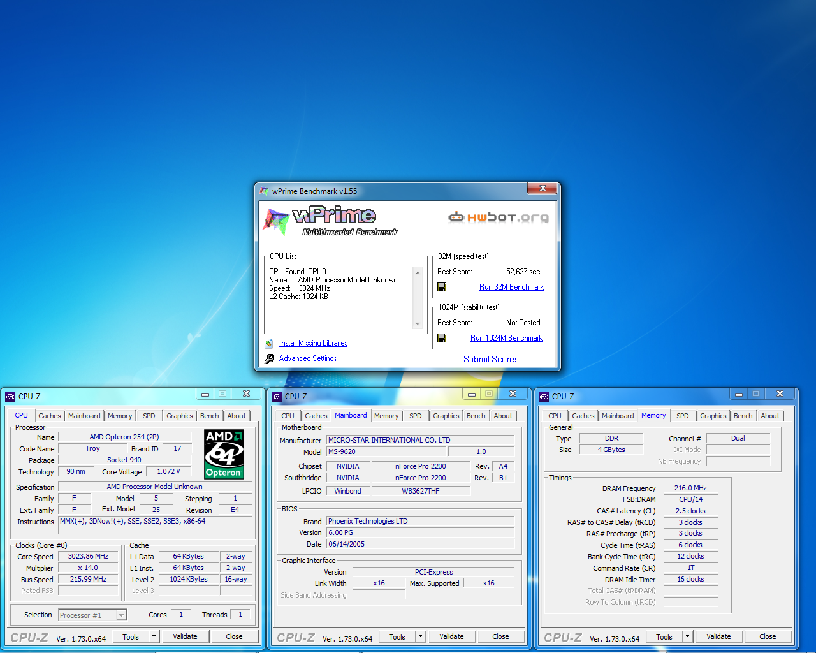This screenshot has width=816, height=653.
Task: Open the Submit Scores link
Action: click(x=491, y=359)
